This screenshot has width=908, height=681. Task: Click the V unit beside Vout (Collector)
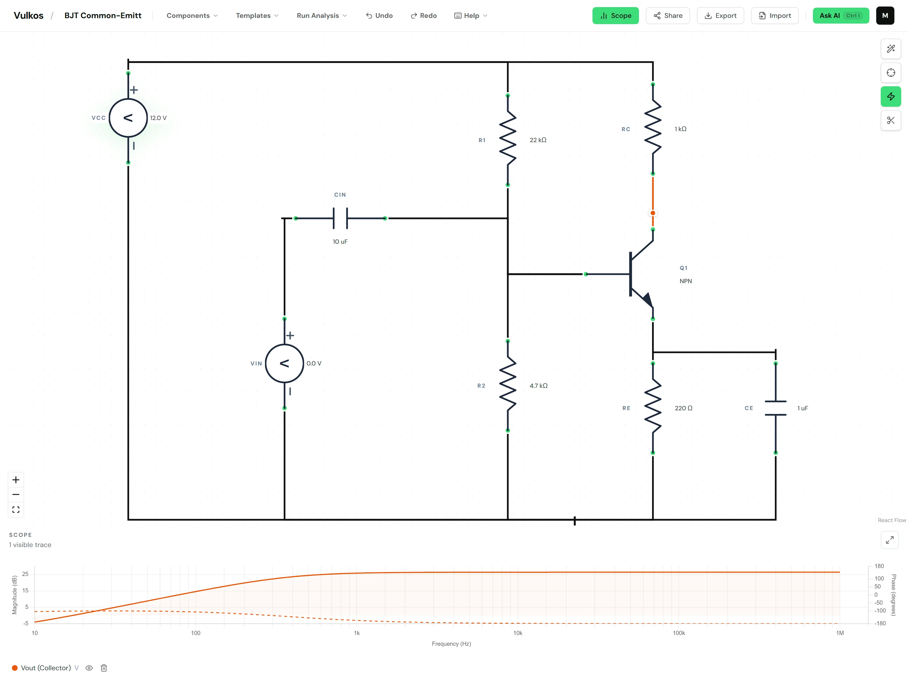[x=76, y=668]
